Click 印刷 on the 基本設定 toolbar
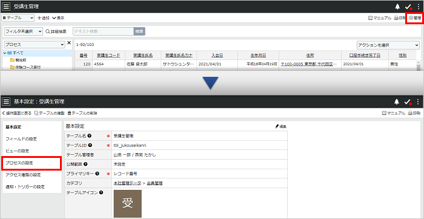 point(414,113)
